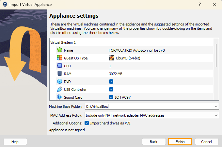Image resolution: width=222 pixels, height=147 pixels.
Task: Uncheck the USB Controller checkbox
Action: 111,90
